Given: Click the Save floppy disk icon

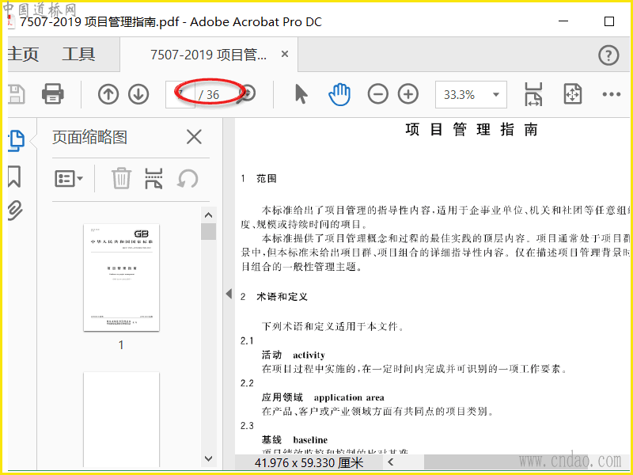Looking at the screenshot, I should pos(16,94).
